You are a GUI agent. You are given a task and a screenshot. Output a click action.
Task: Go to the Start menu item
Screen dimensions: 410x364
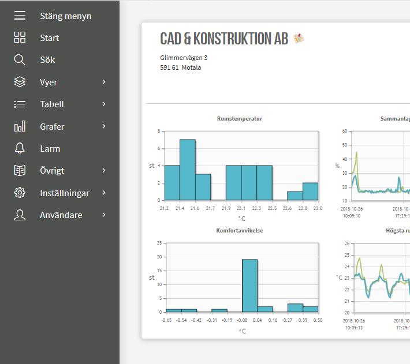[50, 38]
